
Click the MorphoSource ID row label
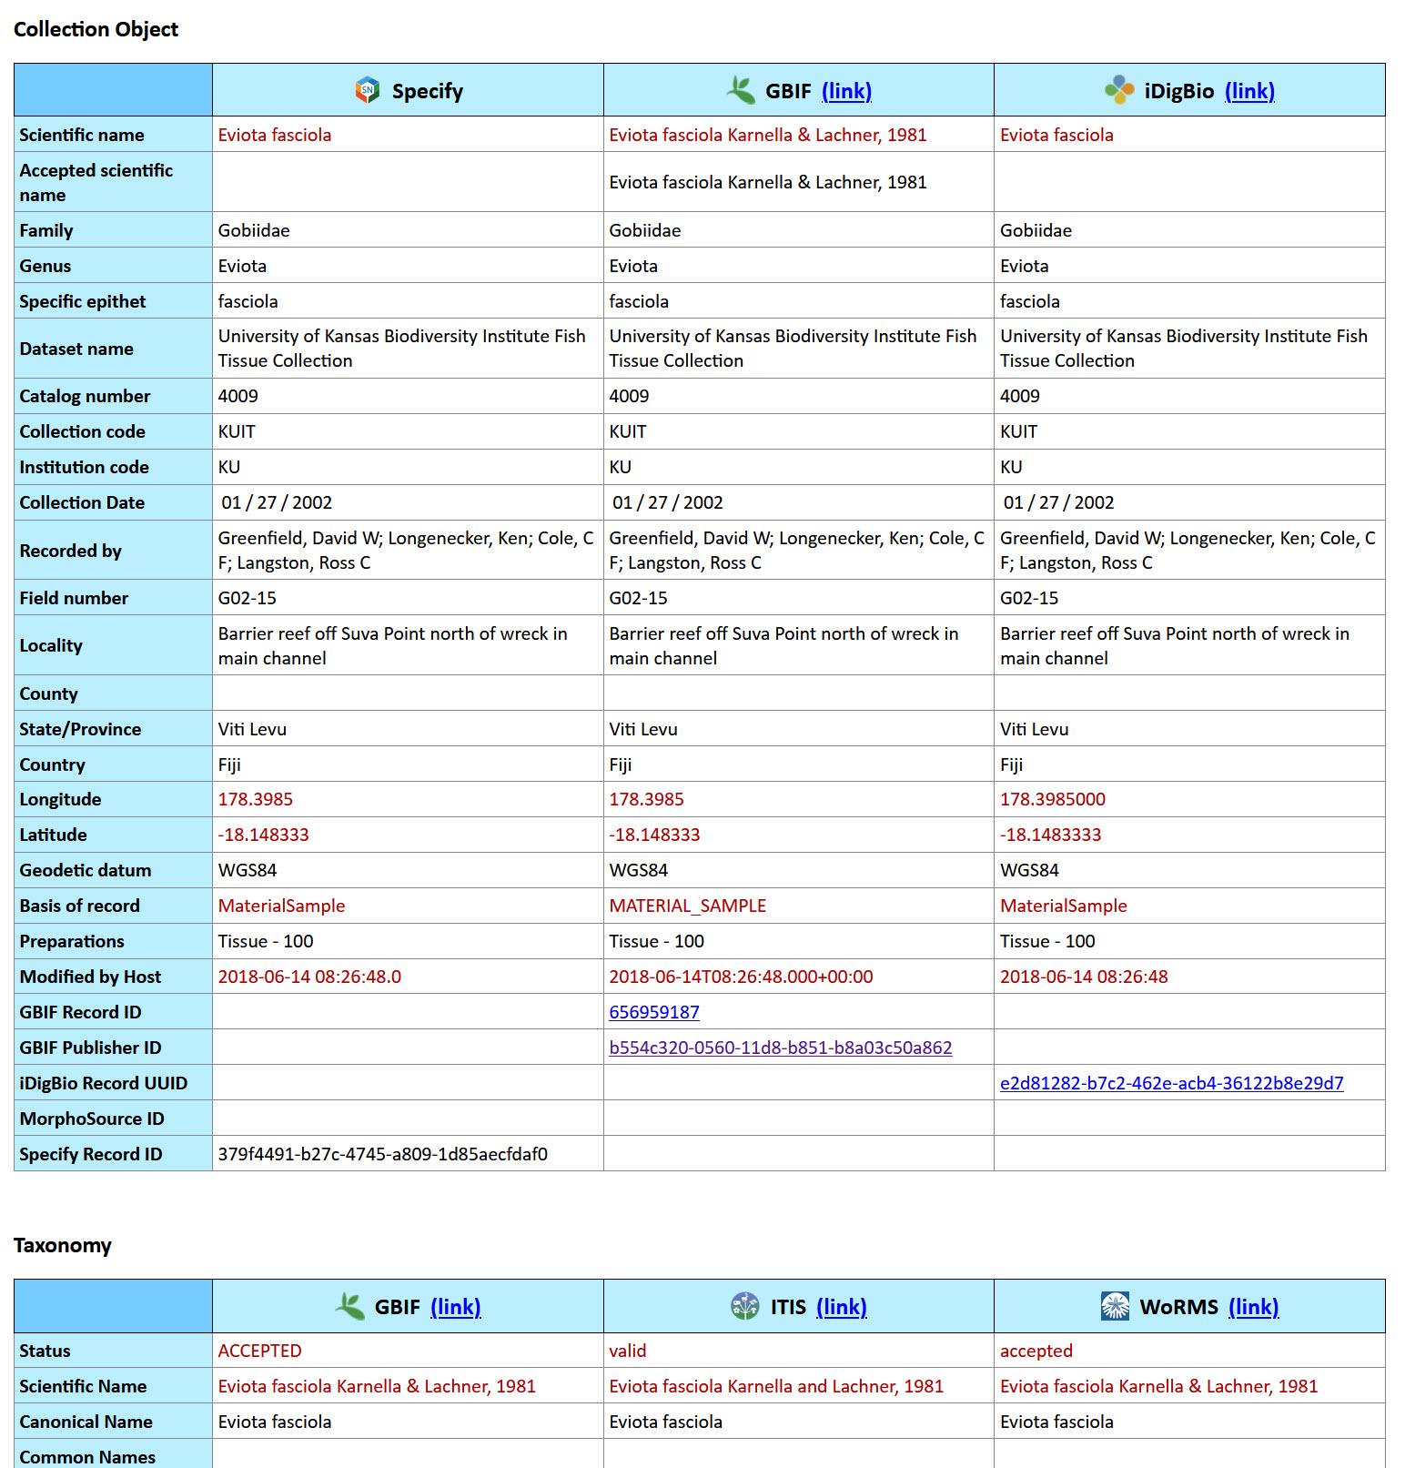pyautogui.click(x=92, y=1119)
